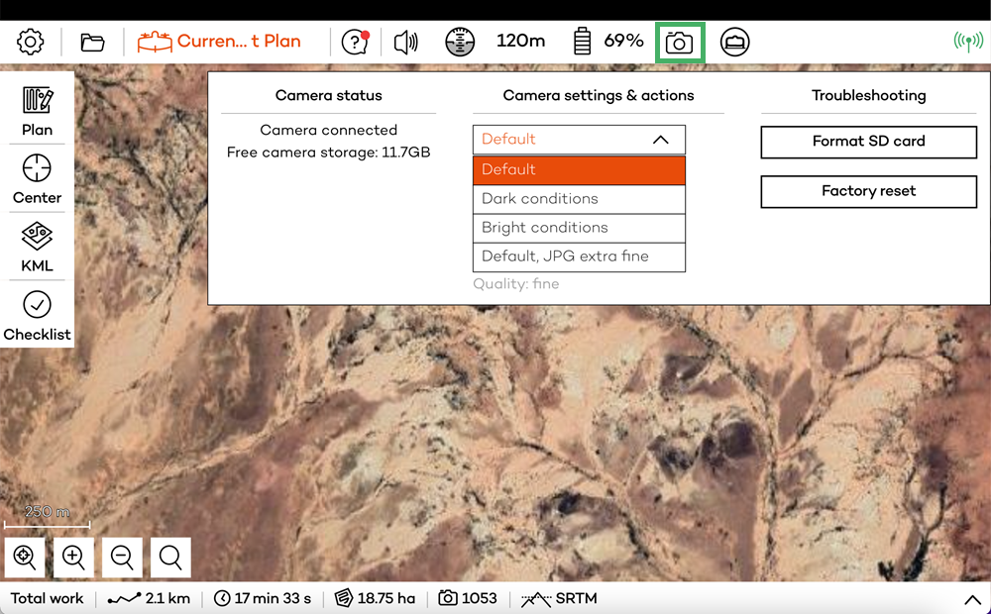Screen dimensions: 991x614
Task: Click the SRTM elevation indicator
Action: pos(559,599)
